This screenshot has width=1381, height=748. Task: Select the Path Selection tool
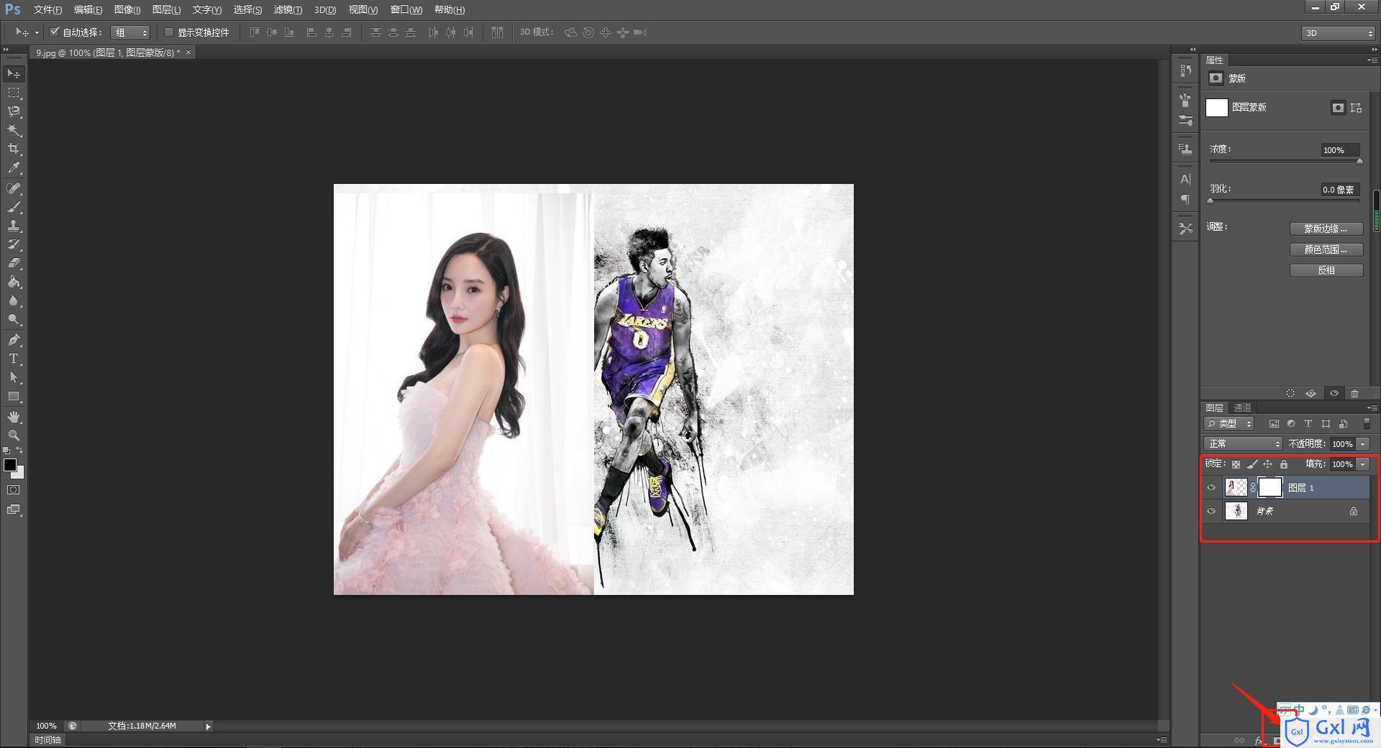coord(14,377)
